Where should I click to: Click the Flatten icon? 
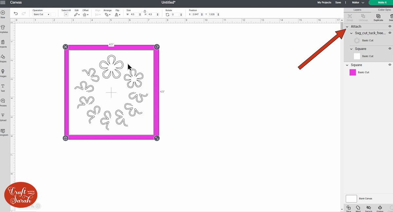[x=380, y=208]
